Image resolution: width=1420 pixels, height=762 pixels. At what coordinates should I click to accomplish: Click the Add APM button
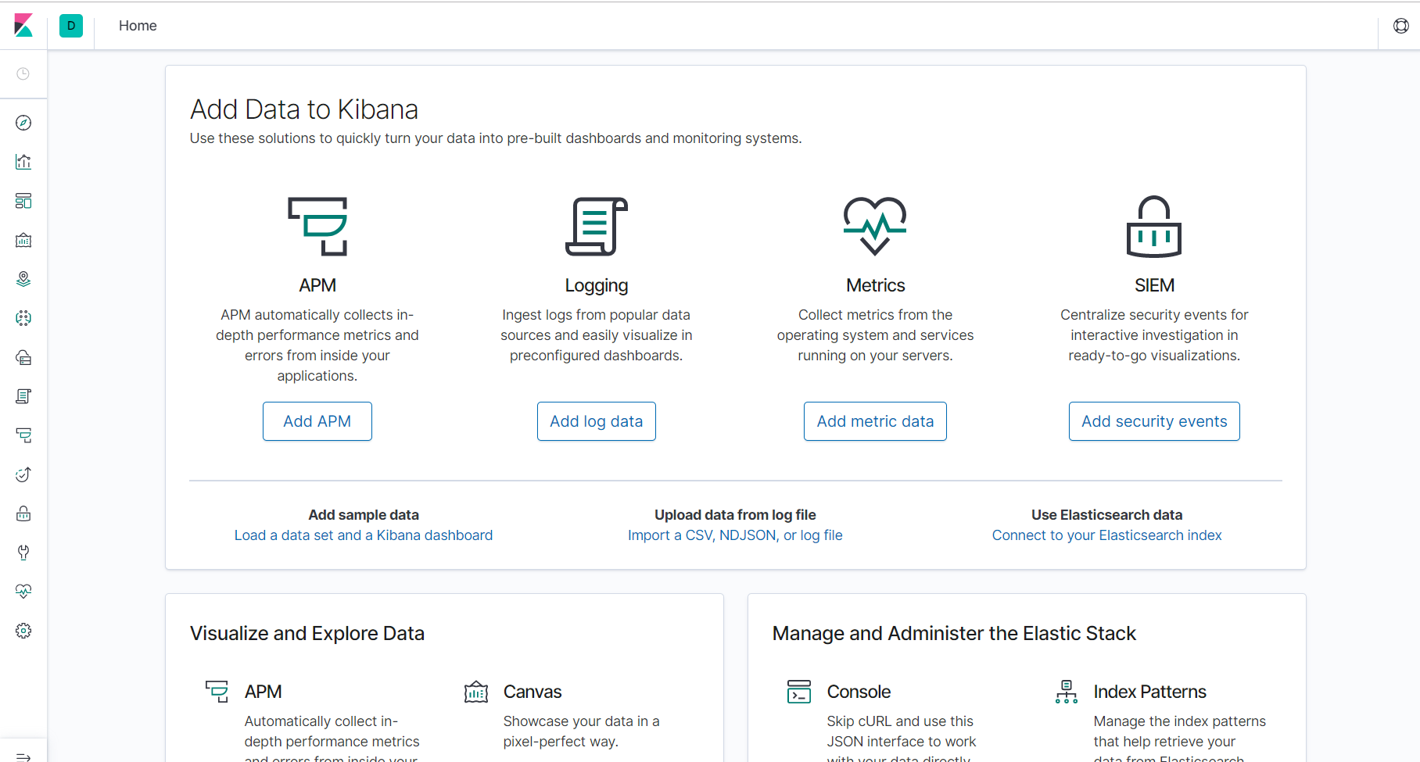pos(317,421)
